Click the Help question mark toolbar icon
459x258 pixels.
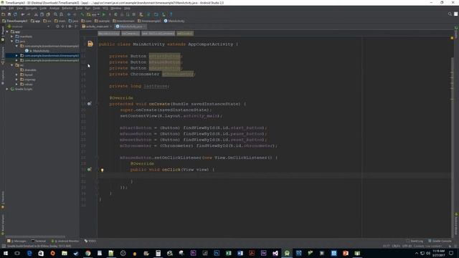[x=171, y=14]
